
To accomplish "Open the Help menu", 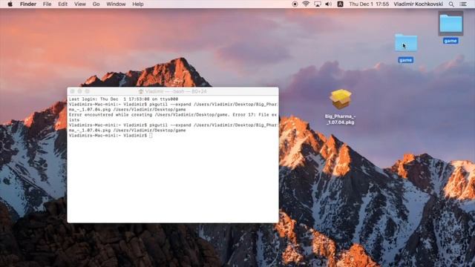I will click(138, 4).
